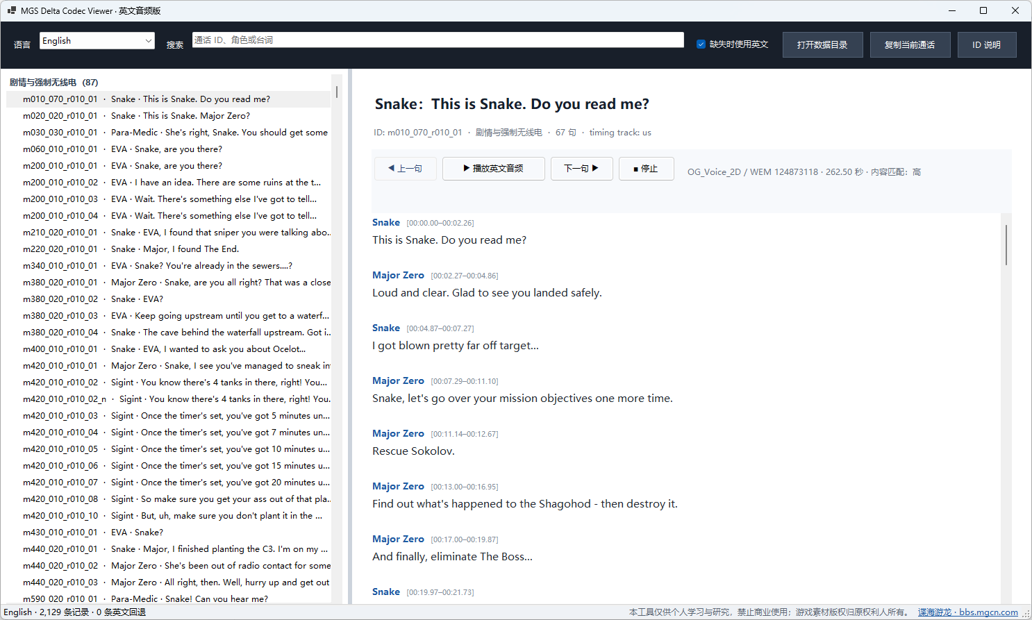Open the ID 说明 help button
This screenshot has height=620, width=1032.
987,44
